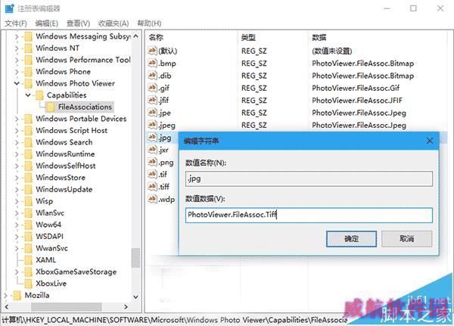Select the WwanSvc tree item

point(51,248)
